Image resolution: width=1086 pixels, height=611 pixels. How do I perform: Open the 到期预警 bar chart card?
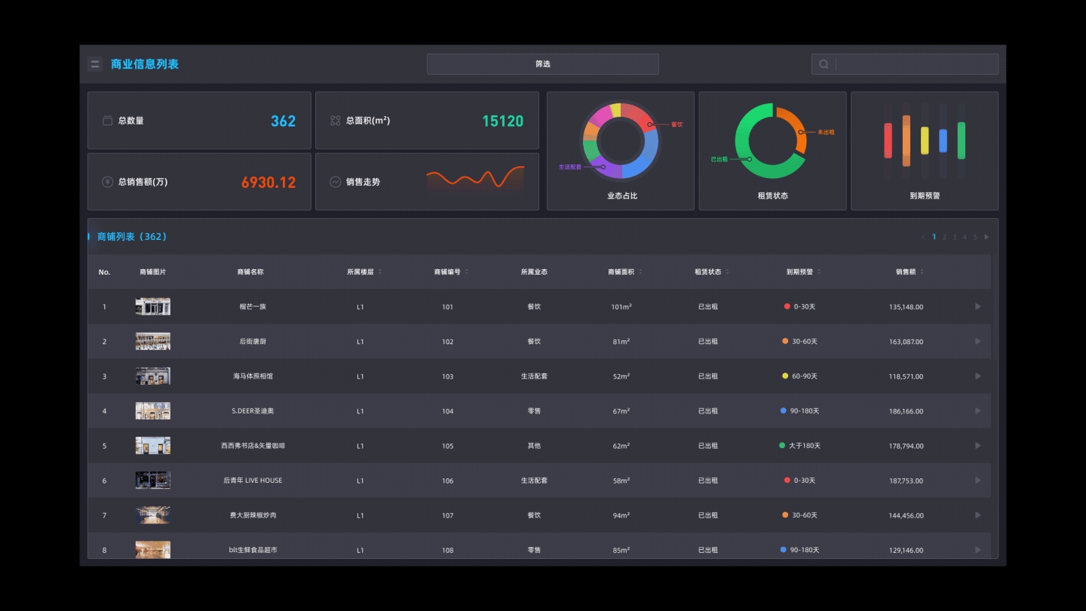pyautogui.click(x=925, y=151)
